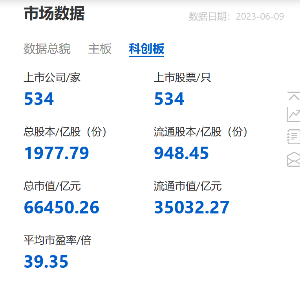This screenshot has width=300, height=296.
Task: Select the 科创板 tab
Action: [x=146, y=49]
